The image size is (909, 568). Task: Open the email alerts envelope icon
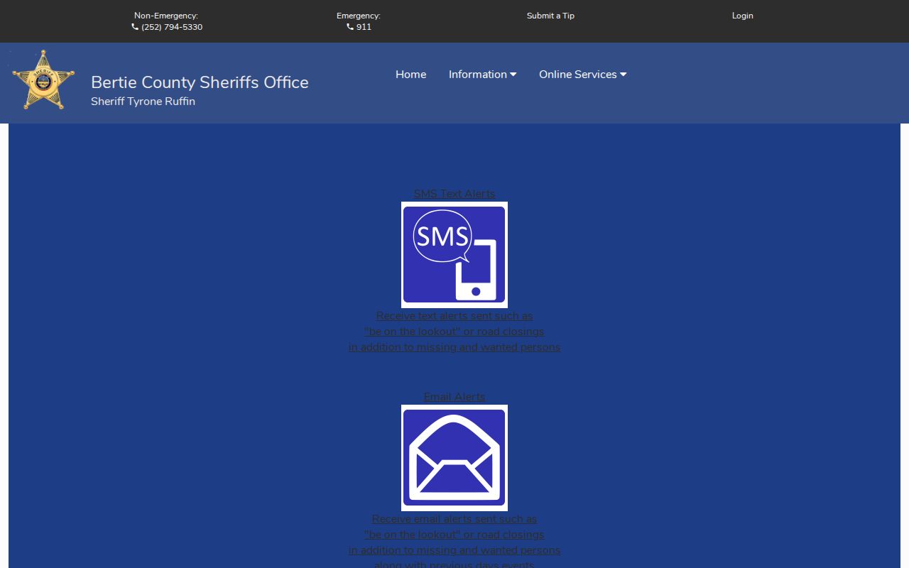[454, 458]
